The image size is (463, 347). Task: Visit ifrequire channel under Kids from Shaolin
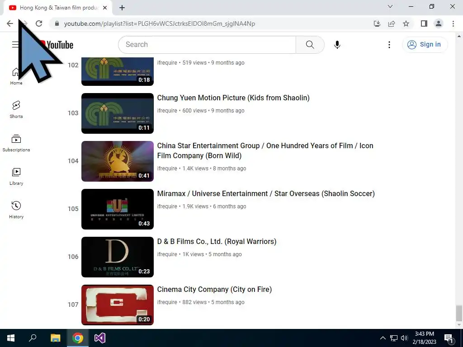(x=167, y=111)
